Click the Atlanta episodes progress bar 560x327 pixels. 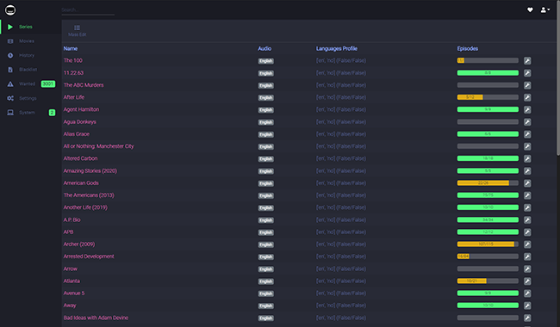click(488, 281)
